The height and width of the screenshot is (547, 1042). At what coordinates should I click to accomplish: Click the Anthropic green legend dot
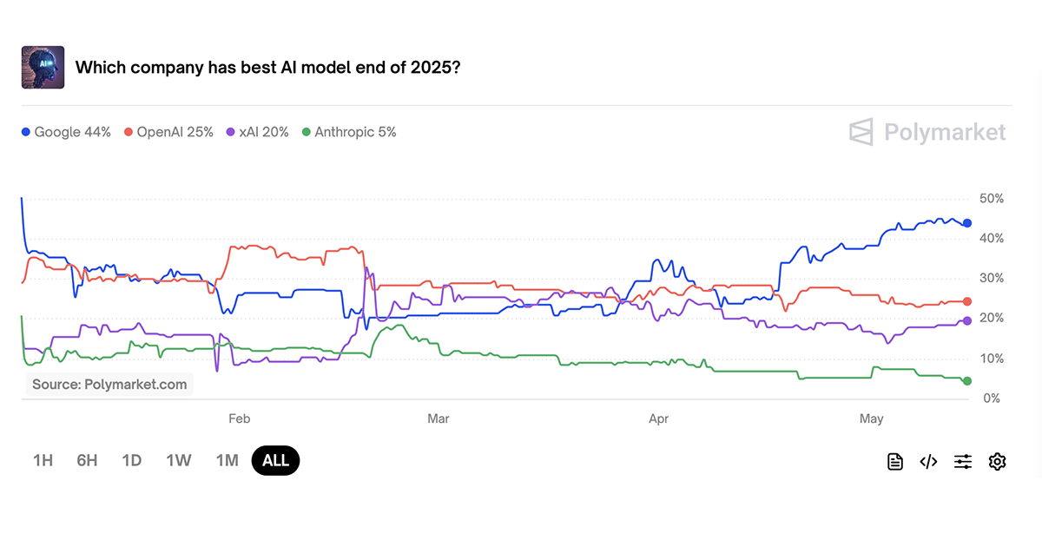tap(306, 131)
